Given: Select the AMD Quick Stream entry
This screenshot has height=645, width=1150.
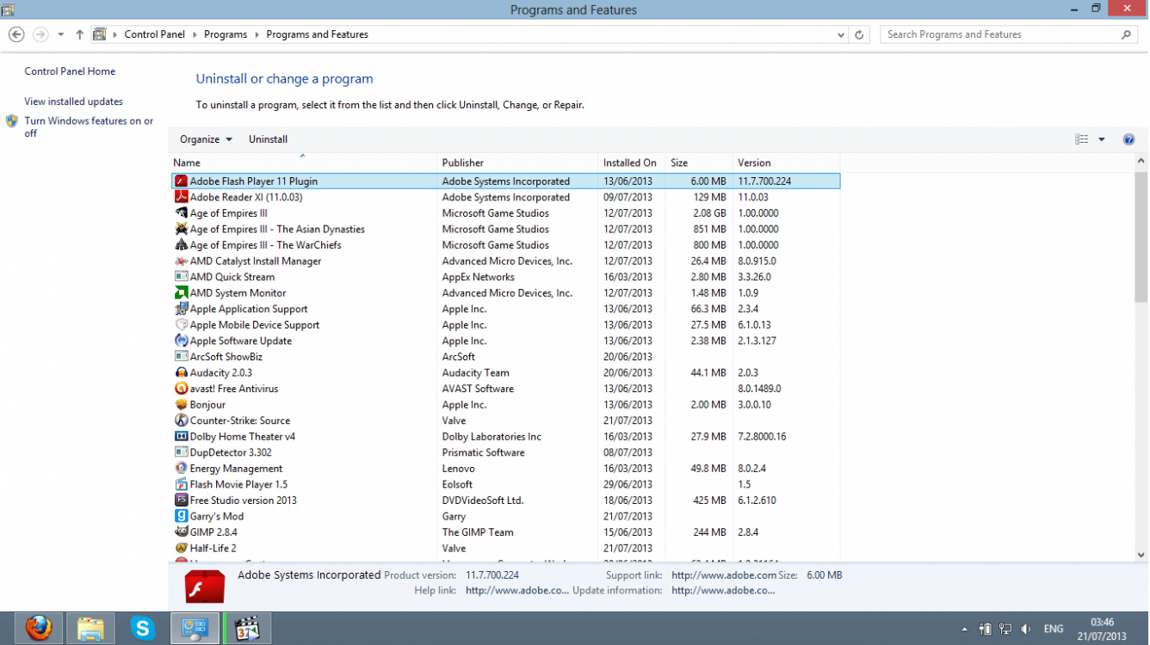Looking at the screenshot, I should 505,277.
